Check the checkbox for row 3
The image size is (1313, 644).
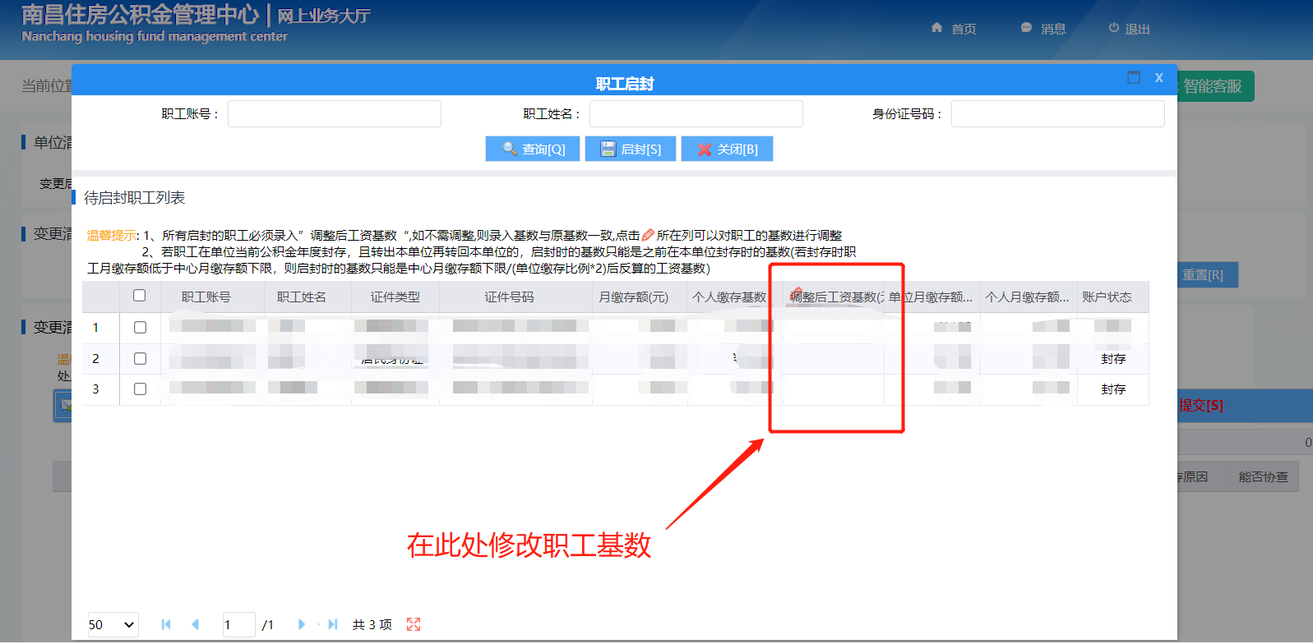tap(140, 389)
